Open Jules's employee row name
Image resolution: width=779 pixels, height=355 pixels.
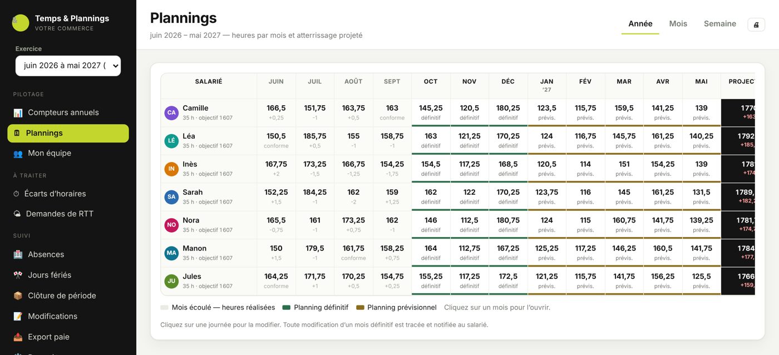click(x=192, y=276)
